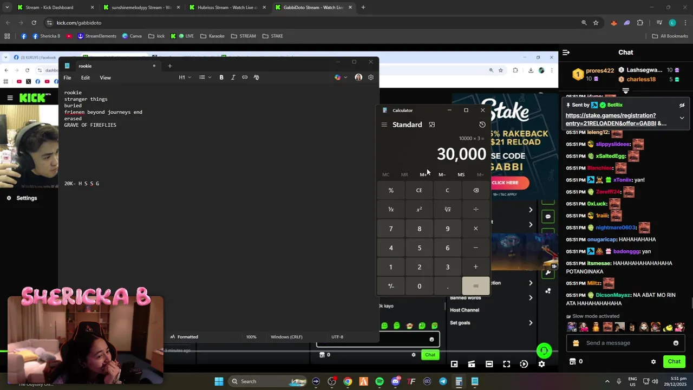The image size is (693, 390).
Task: Open Notepad account profile picture
Action: (358, 77)
